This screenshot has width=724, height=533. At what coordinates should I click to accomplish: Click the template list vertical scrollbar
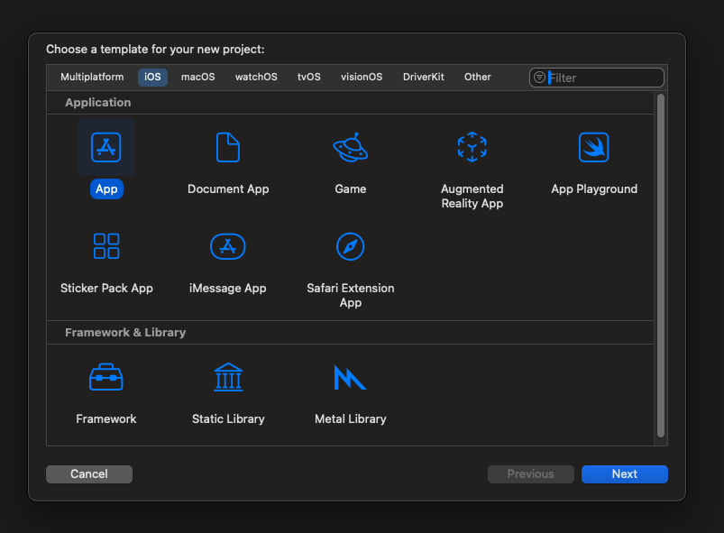[661, 266]
